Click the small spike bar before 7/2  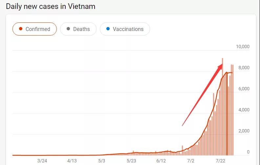pyautogui.click(x=183, y=151)
